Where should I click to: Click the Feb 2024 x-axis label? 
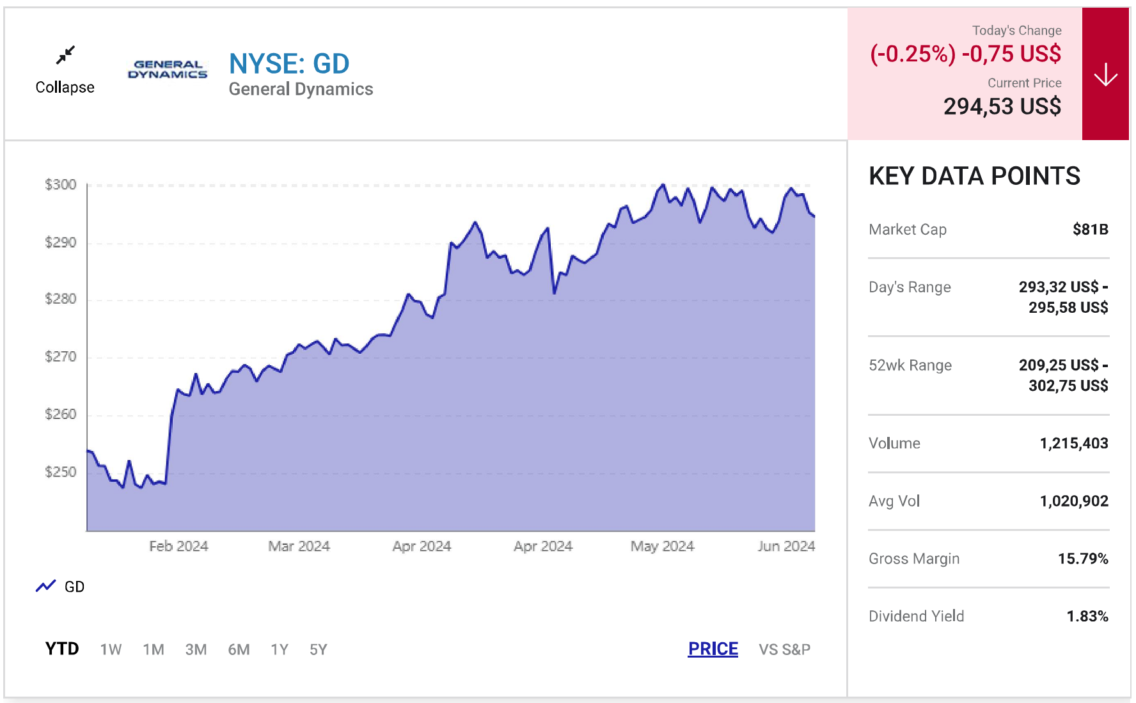tap(178, 546)
